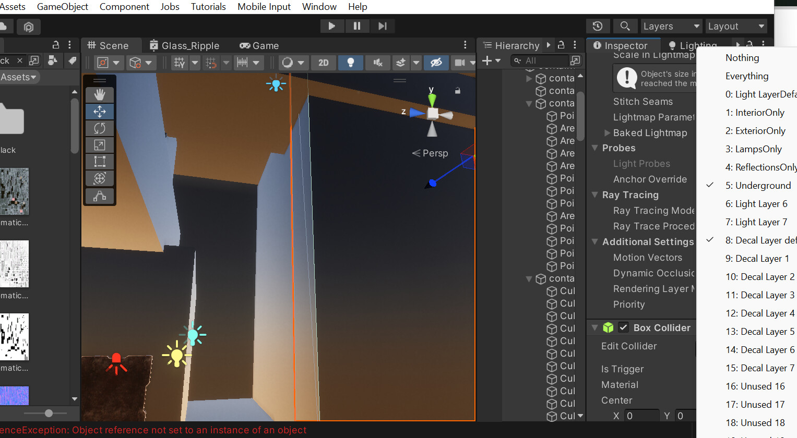Open the Layout dropdown

(736, 26)
